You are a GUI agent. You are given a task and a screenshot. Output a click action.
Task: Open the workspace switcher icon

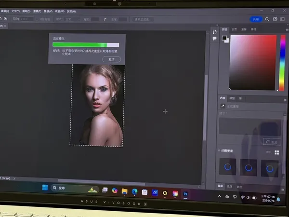(x=282, y=19)
